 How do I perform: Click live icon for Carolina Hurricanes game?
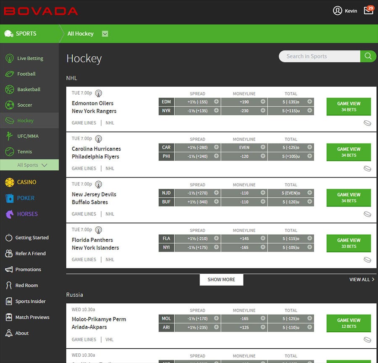(98, 139)
